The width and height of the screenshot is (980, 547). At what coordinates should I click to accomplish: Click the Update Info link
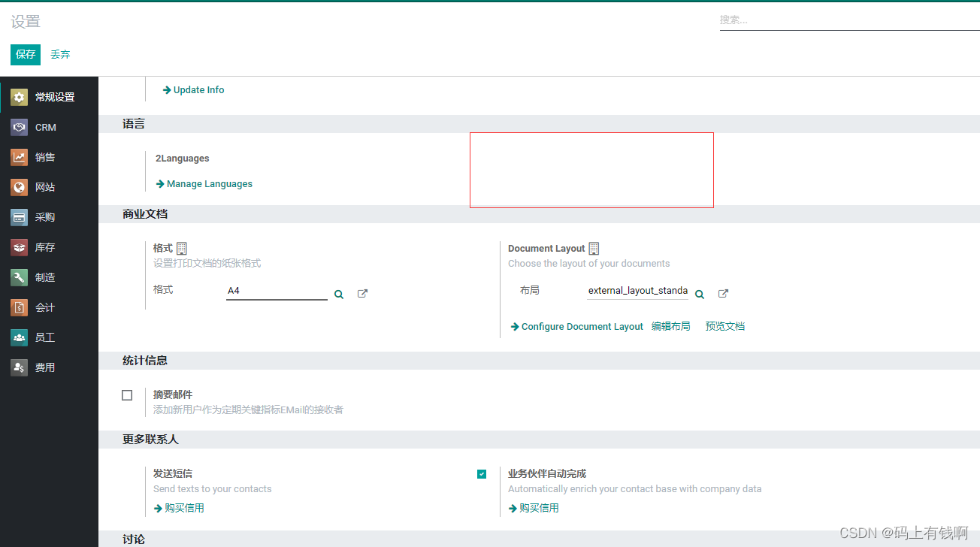198,89
